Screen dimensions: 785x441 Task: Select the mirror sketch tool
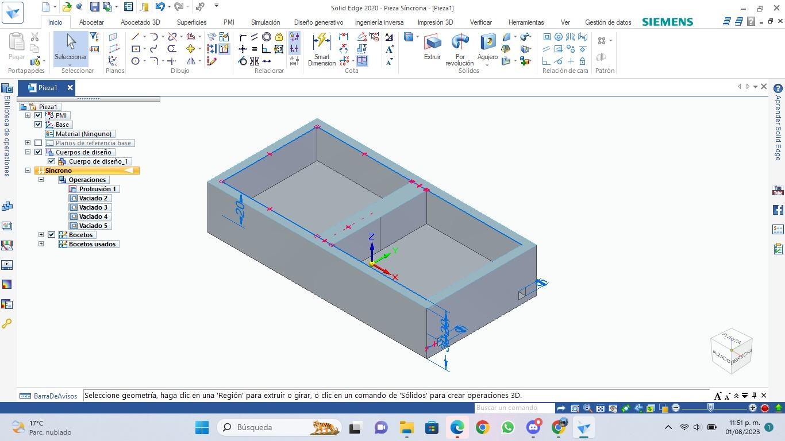(x=190, y=61)
